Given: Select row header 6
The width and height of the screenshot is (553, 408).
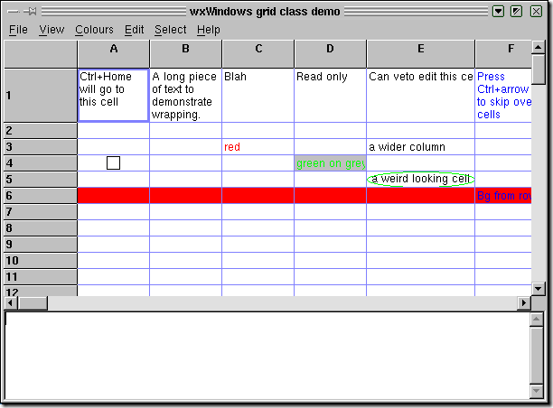Looking at the screenshot, I should (x=41, y=196).
